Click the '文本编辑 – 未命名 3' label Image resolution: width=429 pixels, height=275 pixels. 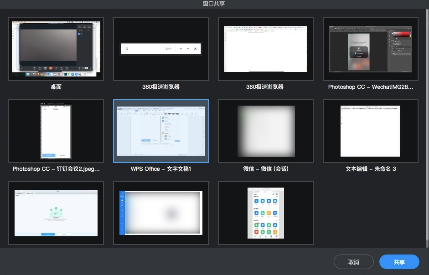point(371,169)
